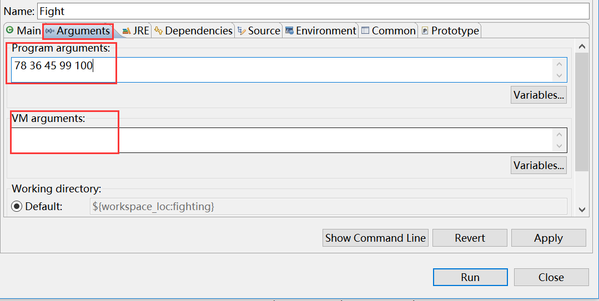This screenshot has height=301, width=599.
Task: Open Variables for VM arguments
Action: [x=538, y=165]
